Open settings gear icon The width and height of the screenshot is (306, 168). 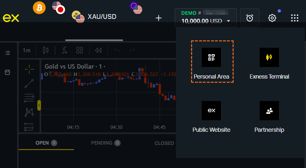pyautogui.click(x=272, y=18)
